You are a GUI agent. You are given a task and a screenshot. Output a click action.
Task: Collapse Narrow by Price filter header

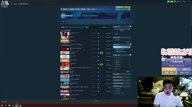pyautogui.click(x=121, y=27)
